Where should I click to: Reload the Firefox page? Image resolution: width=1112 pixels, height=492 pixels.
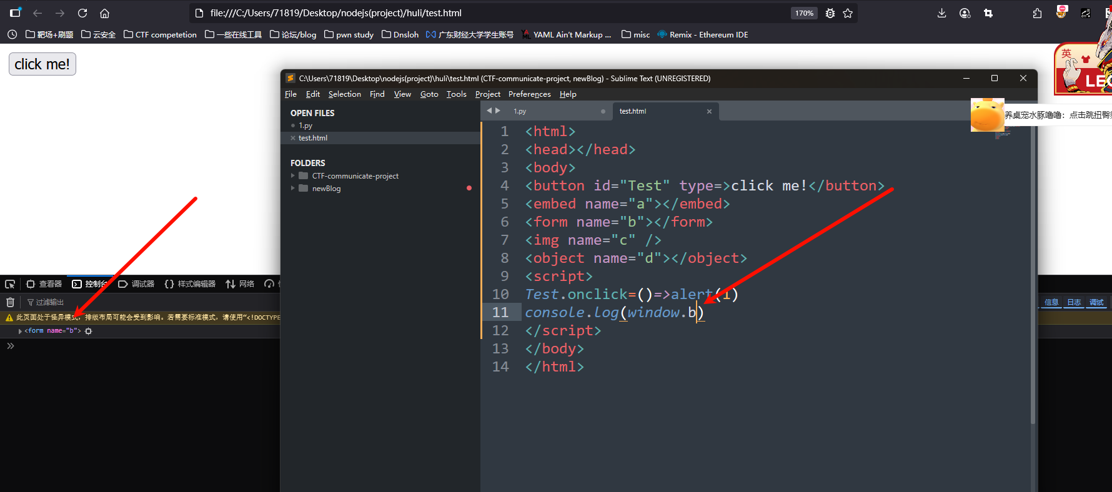click(x=82, y=13)
